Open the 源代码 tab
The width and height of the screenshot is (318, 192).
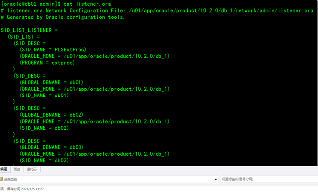pyautogui.click(x=32, y=169)
